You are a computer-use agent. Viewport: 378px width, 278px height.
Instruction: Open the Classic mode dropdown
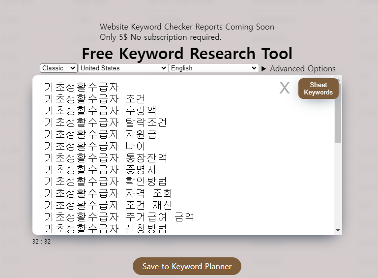58,68
